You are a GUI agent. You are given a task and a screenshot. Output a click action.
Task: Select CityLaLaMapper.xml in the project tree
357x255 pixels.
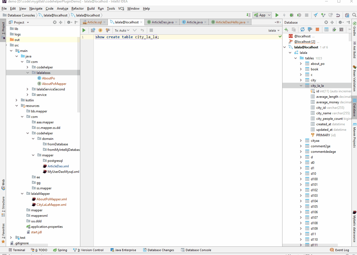point(51,205)
